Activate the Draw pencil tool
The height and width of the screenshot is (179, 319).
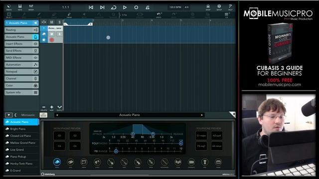tap(69, 15)
